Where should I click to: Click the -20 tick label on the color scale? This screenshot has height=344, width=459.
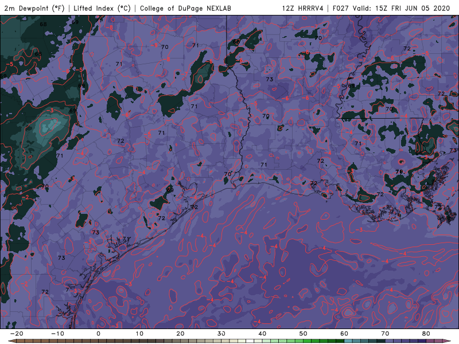[x=17, y=334]
